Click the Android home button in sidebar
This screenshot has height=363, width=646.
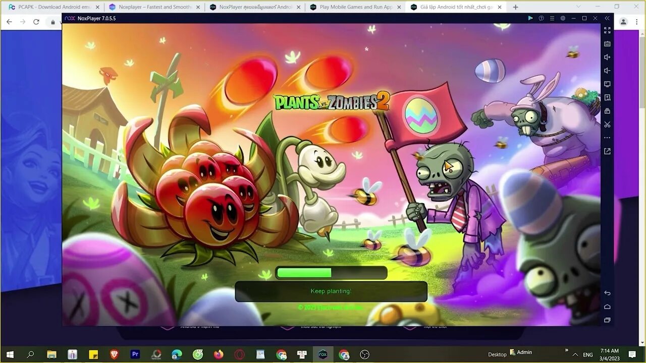coord(607,307)
